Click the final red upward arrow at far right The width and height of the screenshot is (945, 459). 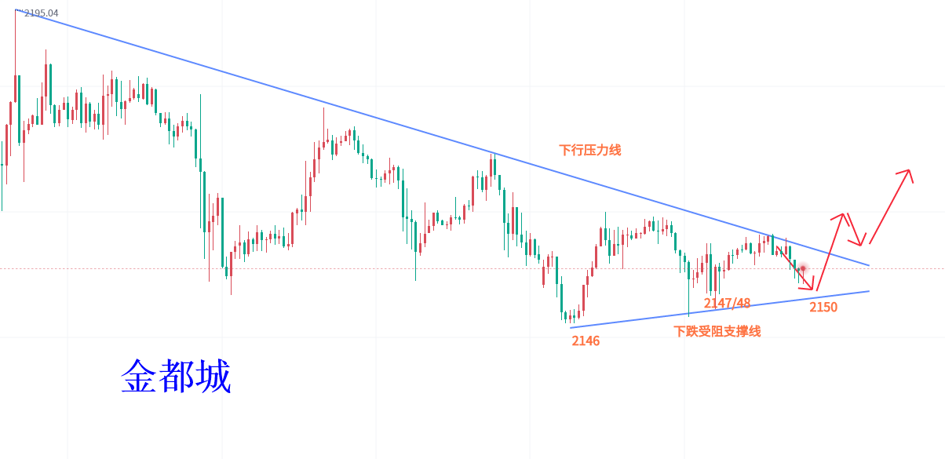click(x=891, y=206)
